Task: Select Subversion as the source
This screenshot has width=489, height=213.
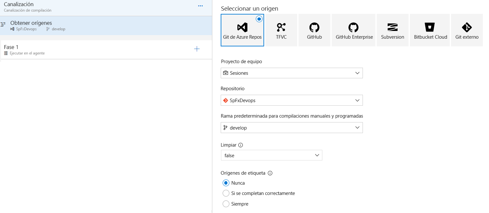Action: 392,30
